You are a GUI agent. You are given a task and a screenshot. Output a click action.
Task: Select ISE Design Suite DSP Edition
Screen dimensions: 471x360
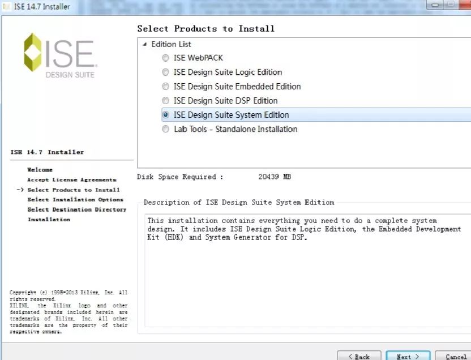pyautogui.click(x=165, y=101)
